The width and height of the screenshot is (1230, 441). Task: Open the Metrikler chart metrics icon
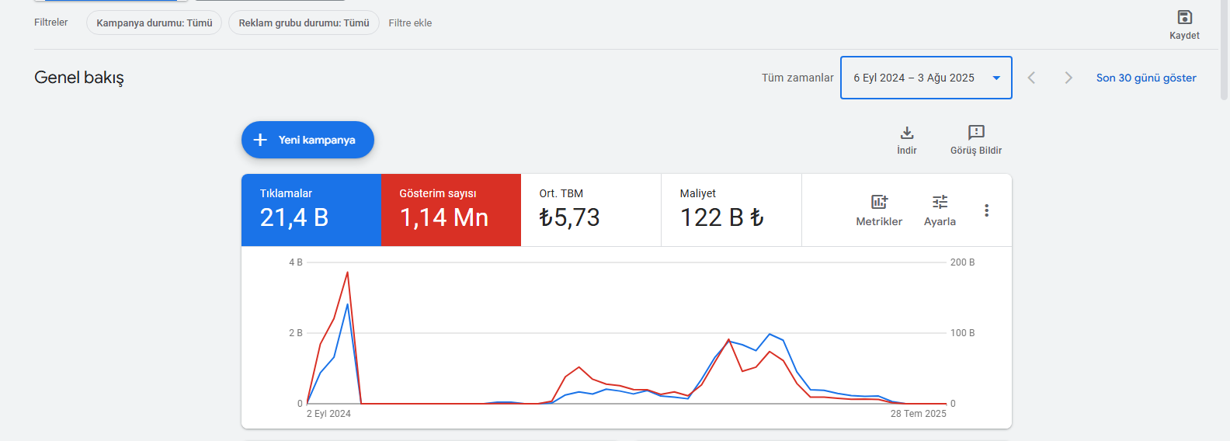(x=879, y=202)
